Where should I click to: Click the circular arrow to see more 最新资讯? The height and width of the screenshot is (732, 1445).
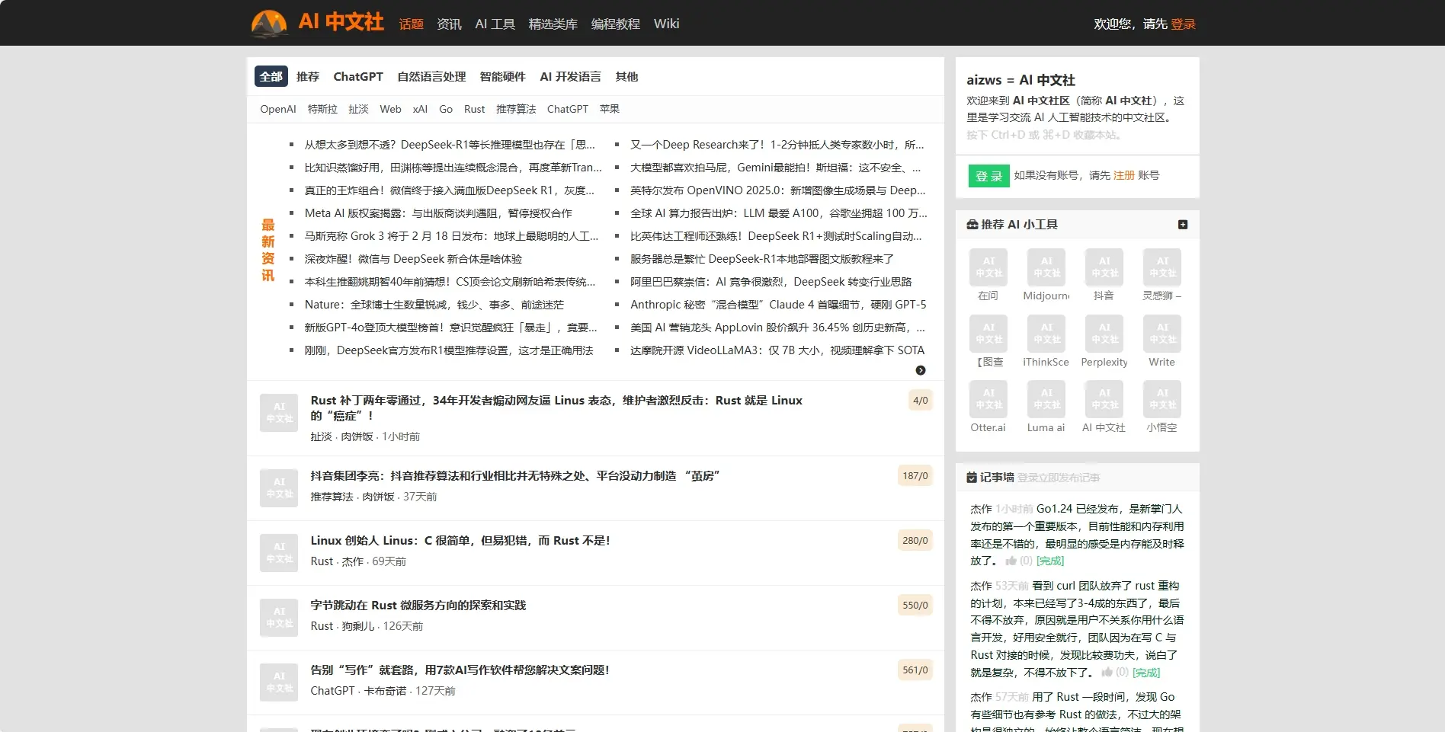tap(921, 370)
